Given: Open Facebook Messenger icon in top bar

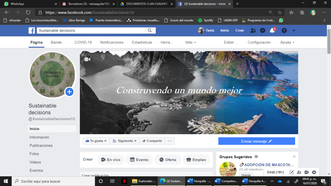Looking at the screenshot, I should pyautogui.click(x=263, y=31).
